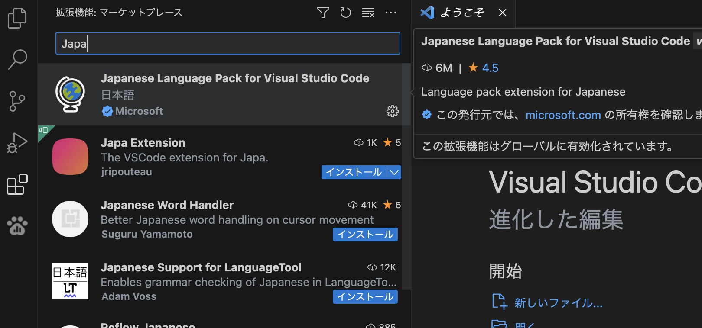Click the new file icon under 開始

click(x=500, y=302)
